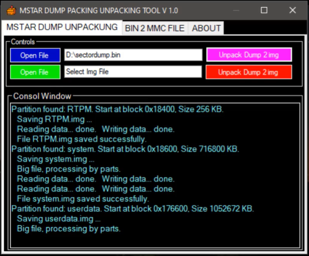
Task: Focus the Select Img File field
Action: [x=133, y=72]
